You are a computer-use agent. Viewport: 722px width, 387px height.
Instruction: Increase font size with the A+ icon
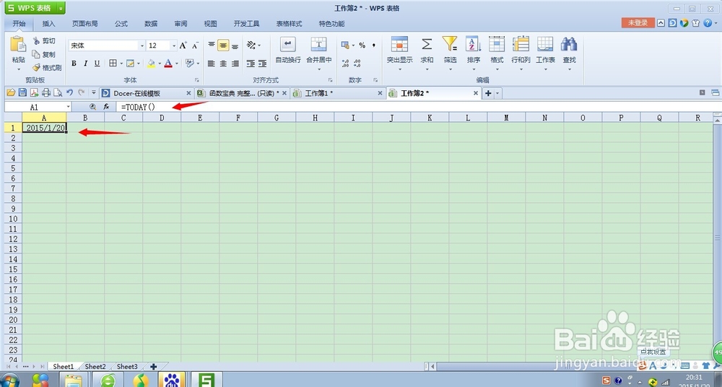[x=183, y=45]
